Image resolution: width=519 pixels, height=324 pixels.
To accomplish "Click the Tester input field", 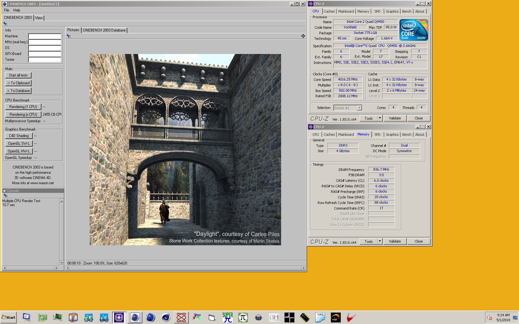I will click(44, 60).
